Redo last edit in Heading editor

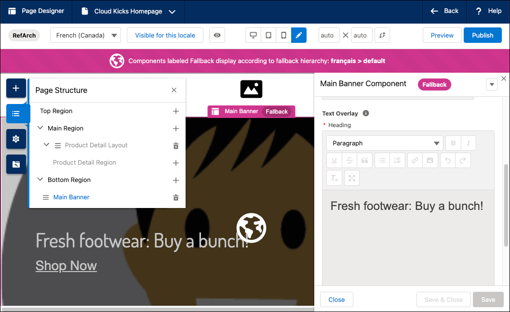(x=463, y=160)
